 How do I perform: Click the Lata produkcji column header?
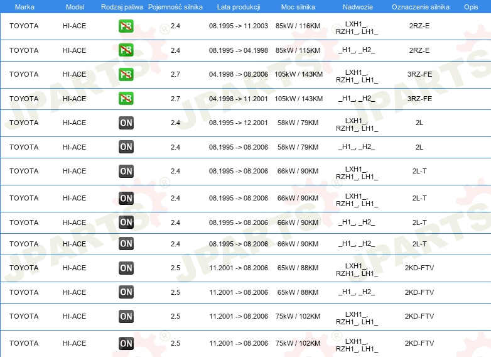point(239,7)
